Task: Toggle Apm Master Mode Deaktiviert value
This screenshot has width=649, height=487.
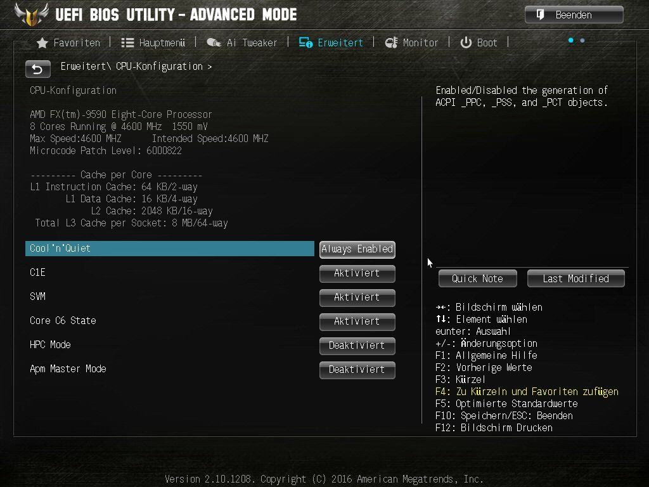Action: tap(357, 370)
